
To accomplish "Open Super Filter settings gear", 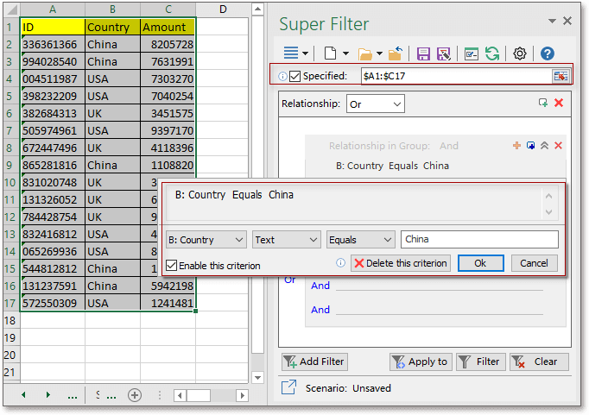I will tap(520, 53).
